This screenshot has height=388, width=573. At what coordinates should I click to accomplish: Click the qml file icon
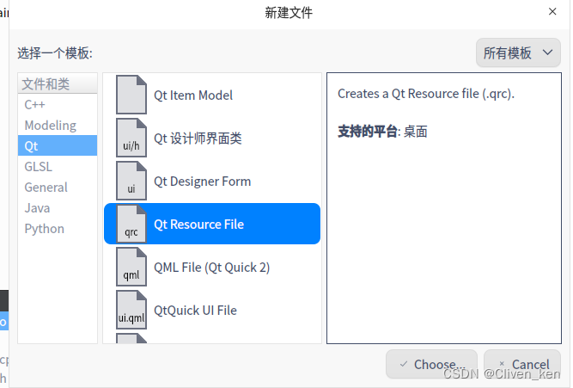(x=131, y=267)
